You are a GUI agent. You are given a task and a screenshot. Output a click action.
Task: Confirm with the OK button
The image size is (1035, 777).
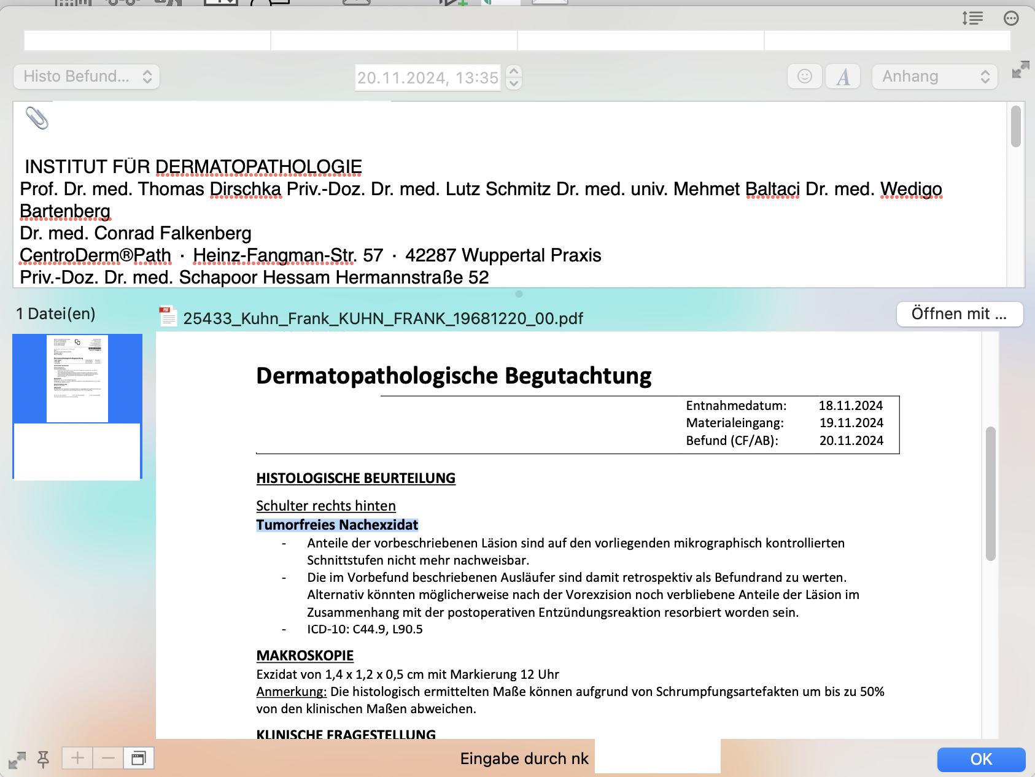(981, 759)
